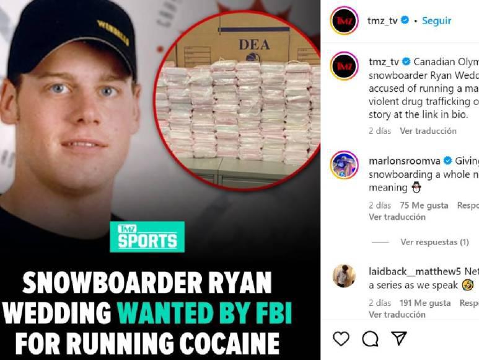Viewport: 479px width, 360px height.
Task: Click the TMZ Sports logo on the image
Action: 147,237
